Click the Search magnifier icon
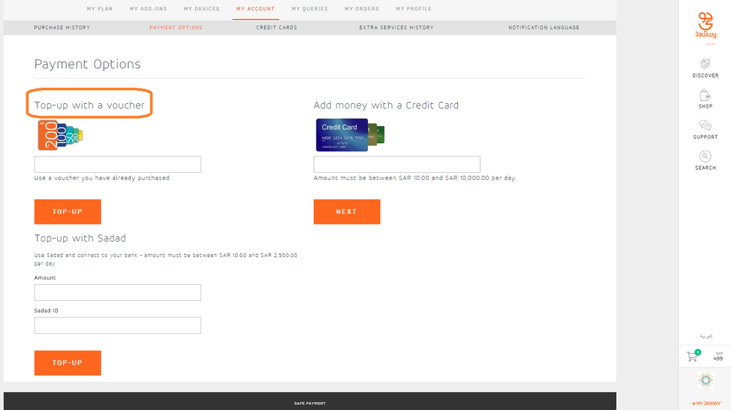 (x=705, y=157)
